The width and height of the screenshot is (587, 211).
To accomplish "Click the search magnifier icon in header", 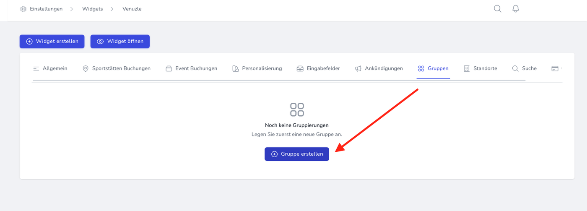I will pos(497,9).
